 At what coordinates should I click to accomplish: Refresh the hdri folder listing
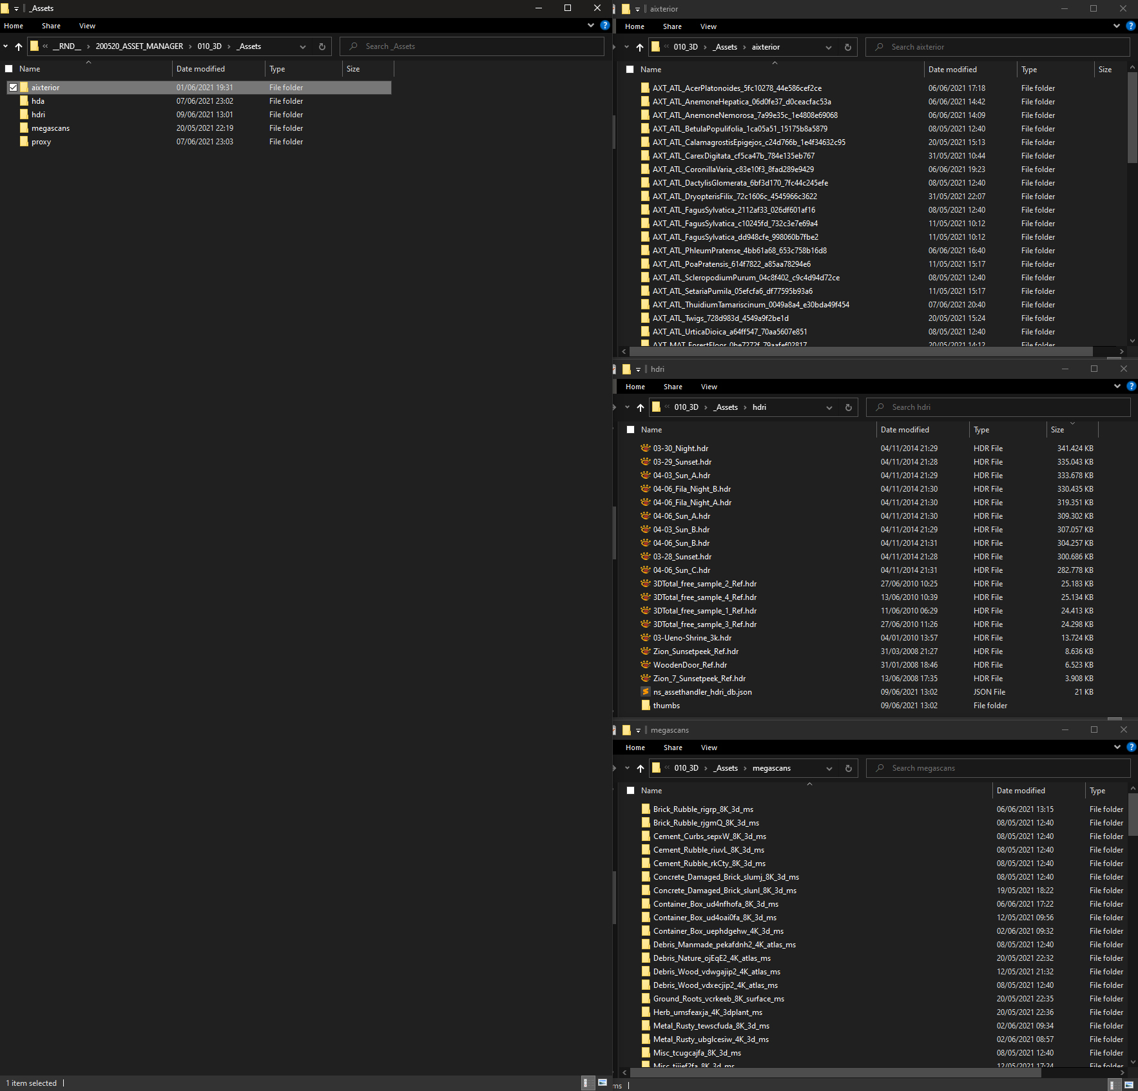coord(848,407)
